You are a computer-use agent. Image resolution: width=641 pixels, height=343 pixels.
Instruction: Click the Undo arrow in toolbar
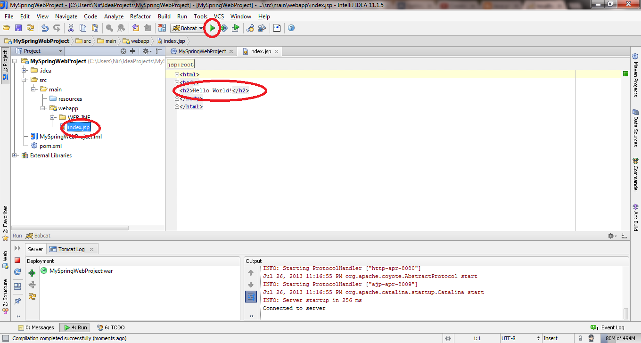[x=45, y=28]
